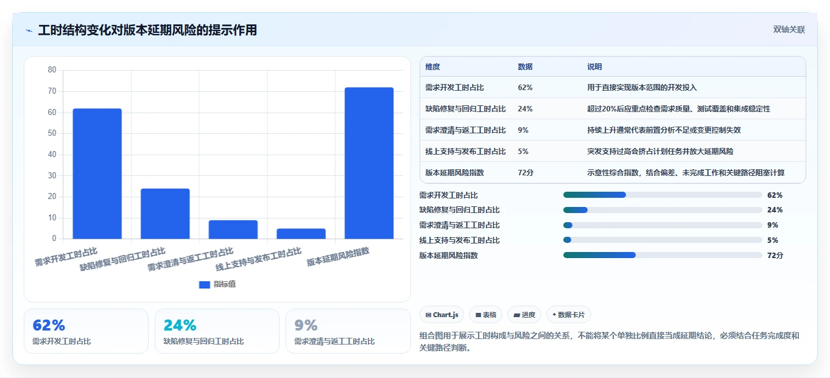Click the 72分 progress bar for 版本延期风险指数
The width and height of the screenshot is (830, 378).
(x=663, y=255)
